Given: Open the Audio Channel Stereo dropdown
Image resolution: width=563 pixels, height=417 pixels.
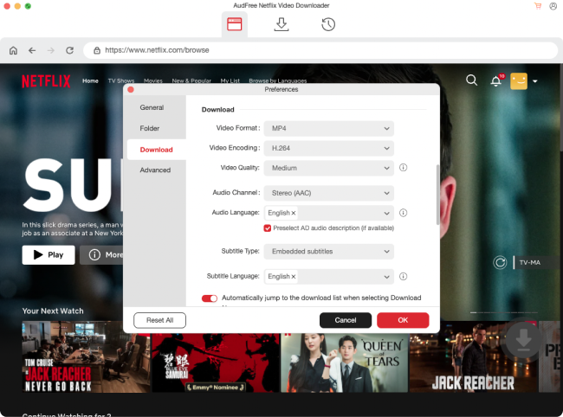Looking at the screenshot, I should click(328, 193).
